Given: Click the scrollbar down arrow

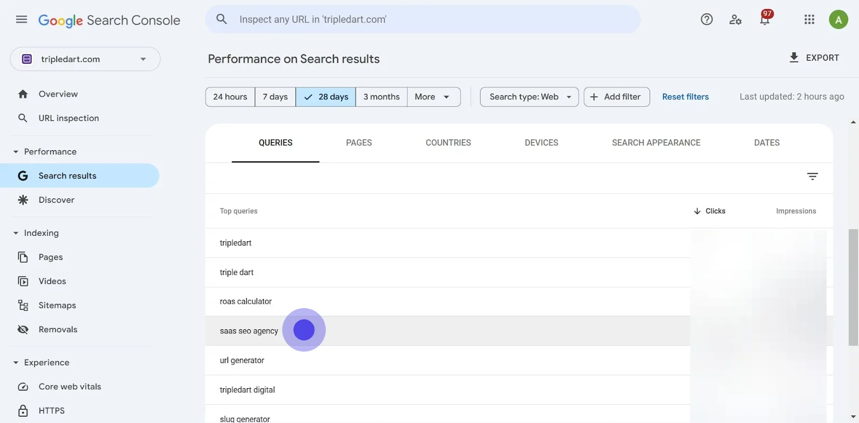Looking at the screenshot, I should tap(853, 417).
